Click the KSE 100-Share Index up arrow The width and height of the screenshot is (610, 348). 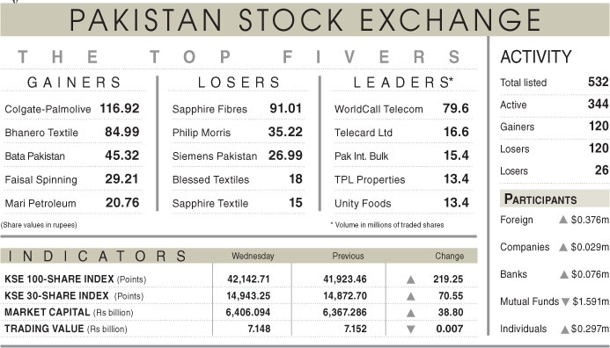411,279
